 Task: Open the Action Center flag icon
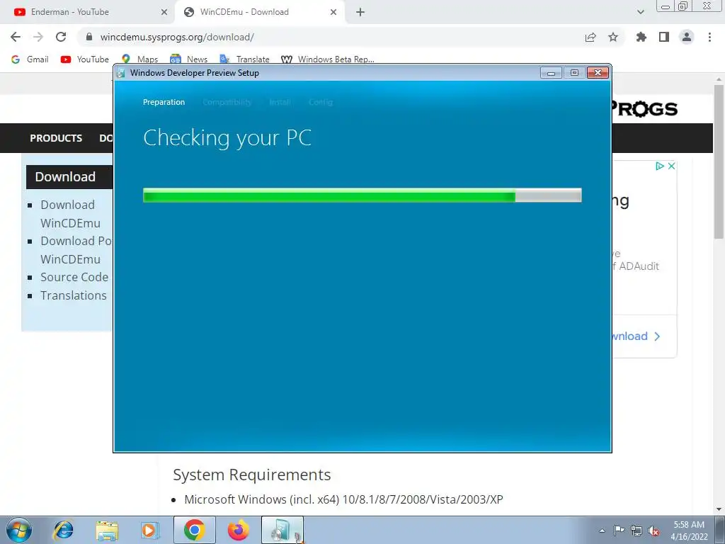(619, 531)
